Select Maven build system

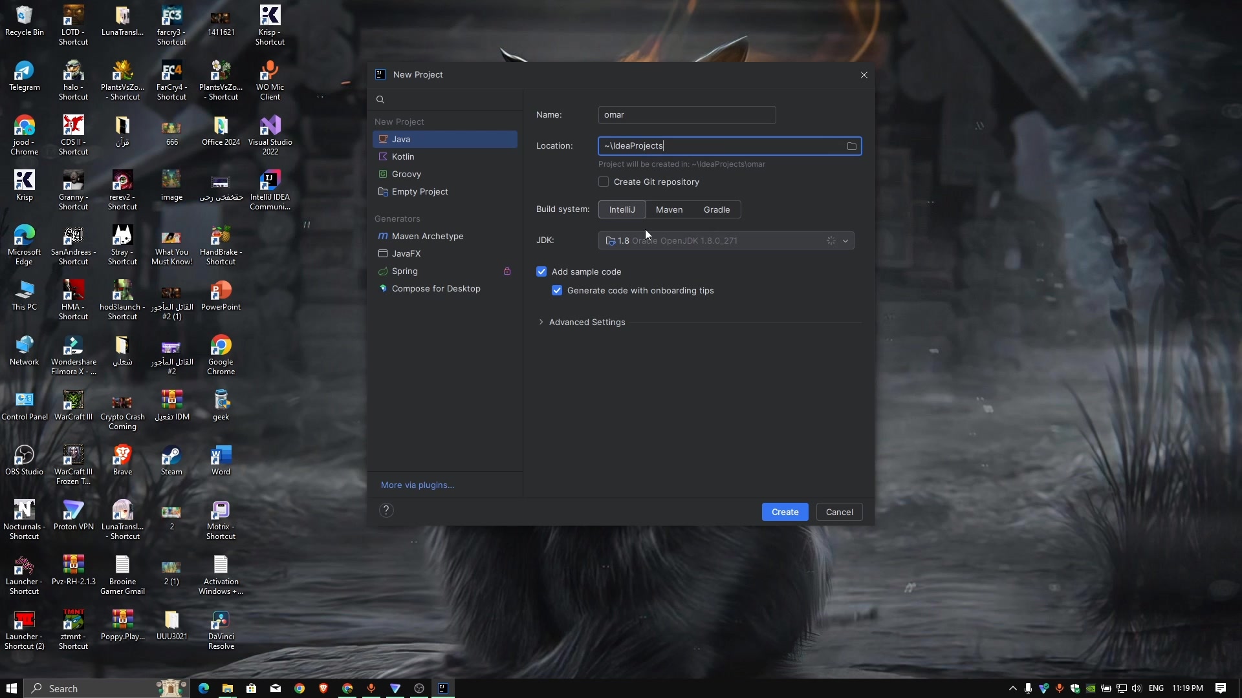tap(669, 209)
